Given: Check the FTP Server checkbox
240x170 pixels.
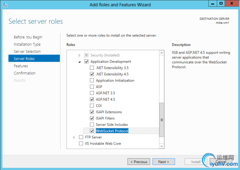Looking at the screenshot, I should tap(81, 137).
